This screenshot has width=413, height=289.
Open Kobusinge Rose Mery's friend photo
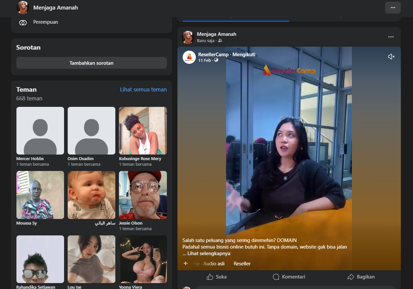(x=143, y=131)
